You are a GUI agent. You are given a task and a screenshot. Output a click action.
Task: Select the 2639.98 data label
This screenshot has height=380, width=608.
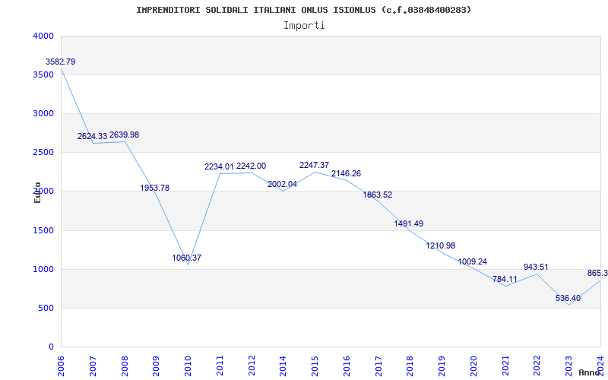pos(124,135)
